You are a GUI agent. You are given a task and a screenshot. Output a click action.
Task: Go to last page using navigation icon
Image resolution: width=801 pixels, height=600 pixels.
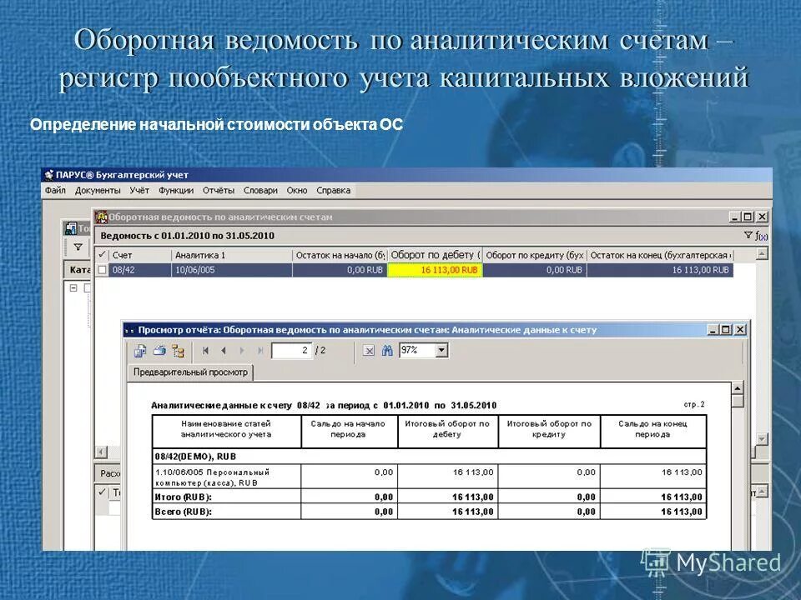[x=259, y=350]
